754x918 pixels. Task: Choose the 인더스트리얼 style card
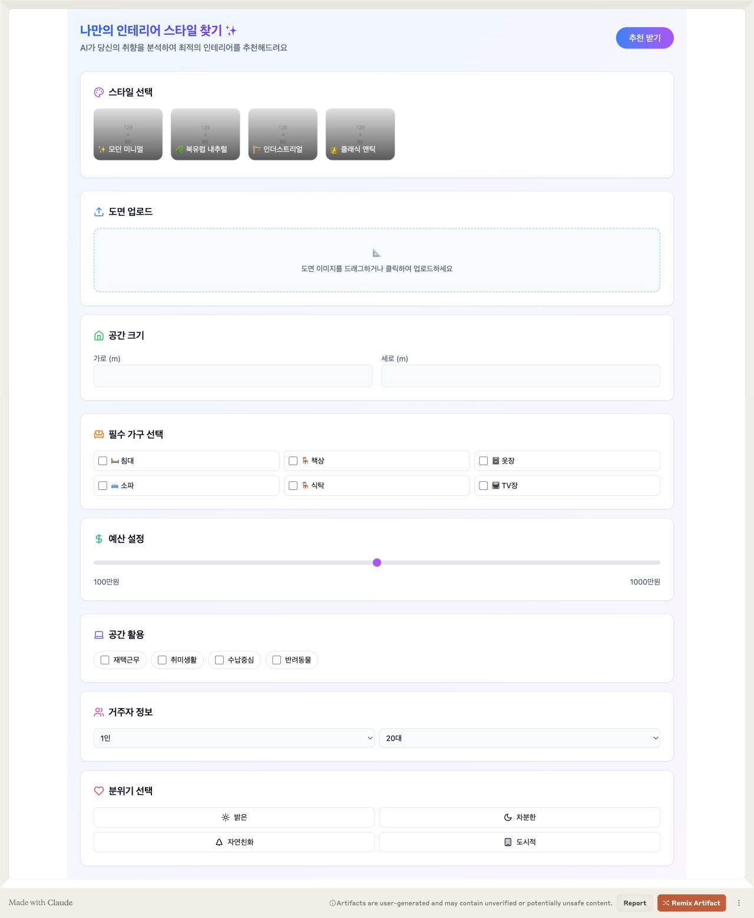tap(283, 134)
